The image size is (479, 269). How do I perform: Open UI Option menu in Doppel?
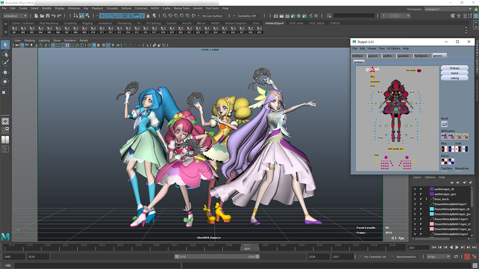[394, 48]
